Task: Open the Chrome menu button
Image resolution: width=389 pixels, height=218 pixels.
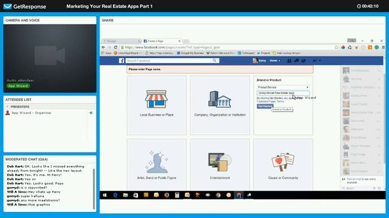Action: pyautogui.click(x=384, y=47)
